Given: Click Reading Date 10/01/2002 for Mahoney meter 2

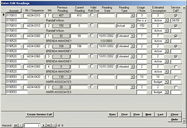Looking at the screenshot, I should point(106,46).
